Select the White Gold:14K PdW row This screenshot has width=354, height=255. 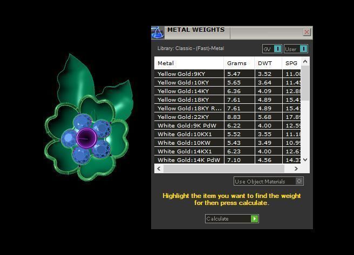(x=228, y=160)
